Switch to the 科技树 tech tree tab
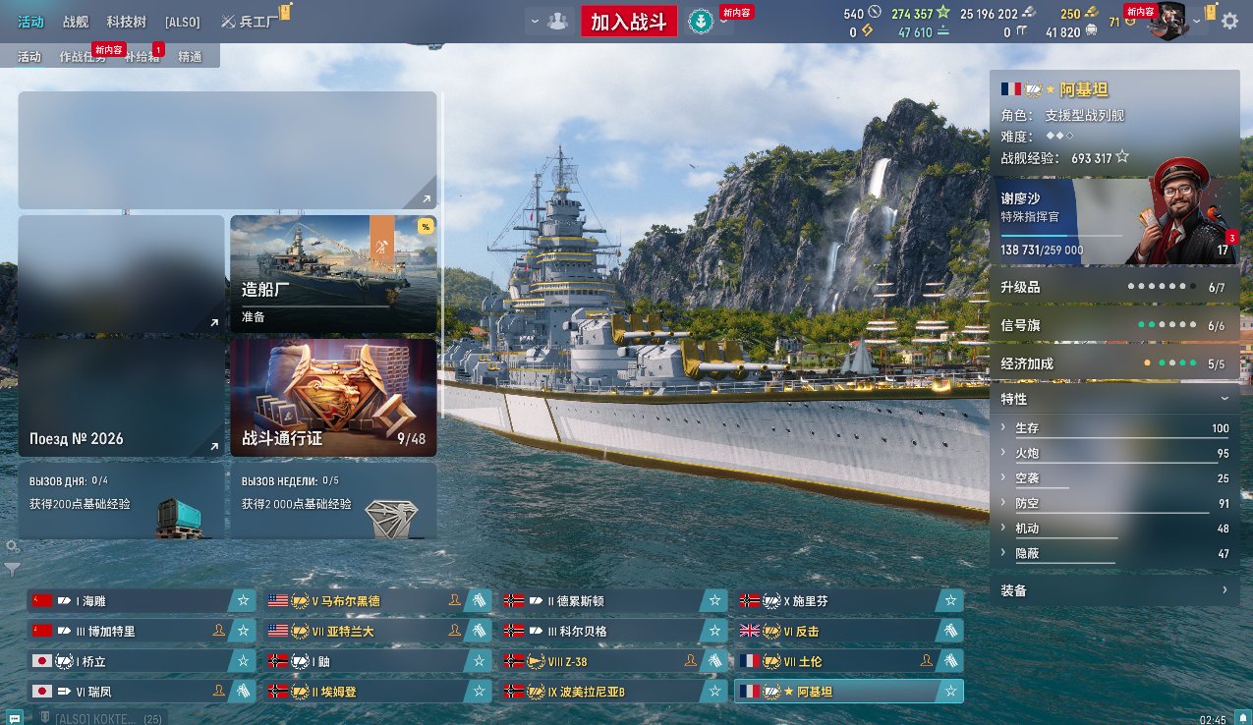Screen dimensions: 1253x725 click(126, 21)
